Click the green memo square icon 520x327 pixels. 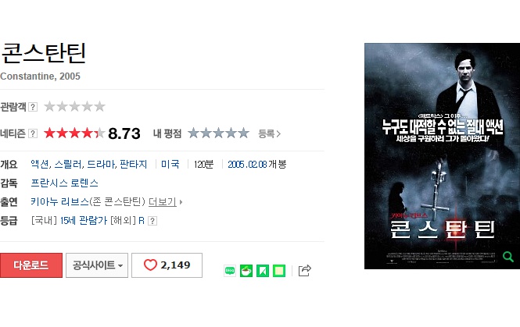(x=279, y=271)
